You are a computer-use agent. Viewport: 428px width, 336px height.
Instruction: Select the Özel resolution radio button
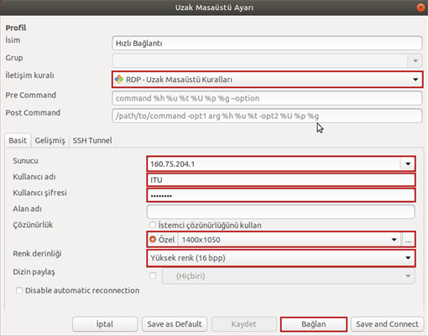tap(153, 240)
